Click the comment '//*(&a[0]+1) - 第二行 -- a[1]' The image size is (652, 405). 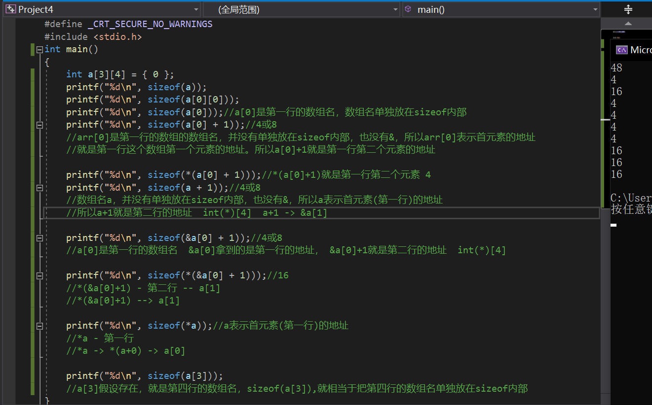(x=144, y=288)
